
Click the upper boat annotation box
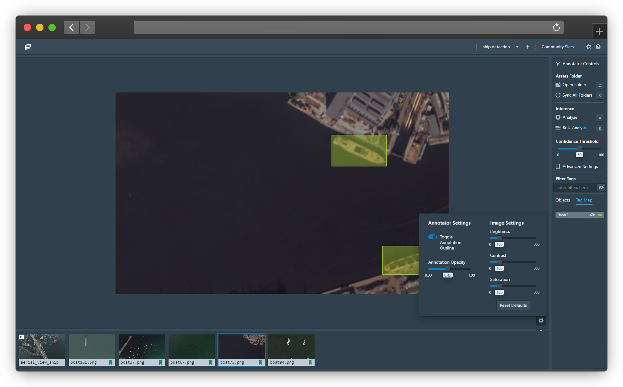tap(359, 150)
